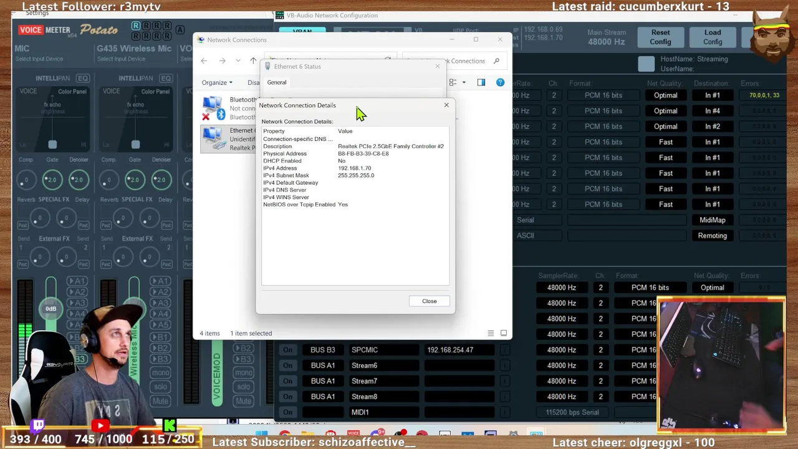Toggle A2 bus routing on MIC strip

[x=77, y=292]
